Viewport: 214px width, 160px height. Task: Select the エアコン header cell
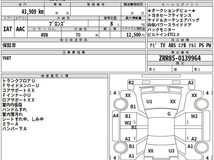click(x=21, y=18)
